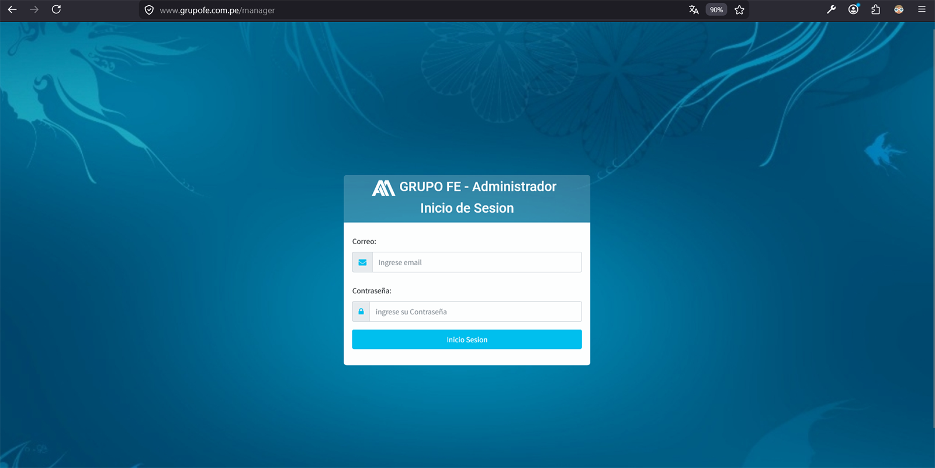Reload the current page
Viewport: 935px width, 468px height.
click(56, 9)
